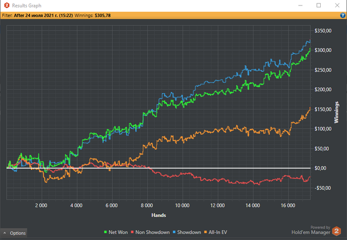Image resolution: width=347 pixels, height=240 pixels.
Task: Click the $350,00 axis label
Action: [x=323, y=31]
